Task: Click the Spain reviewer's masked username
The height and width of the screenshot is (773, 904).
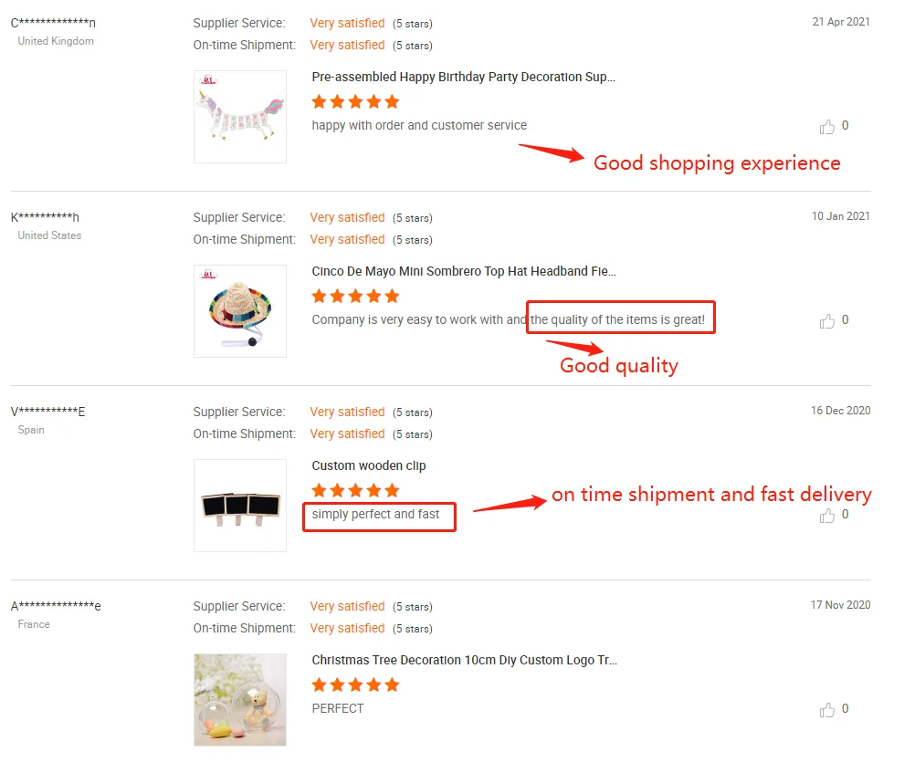Action: 47,412
